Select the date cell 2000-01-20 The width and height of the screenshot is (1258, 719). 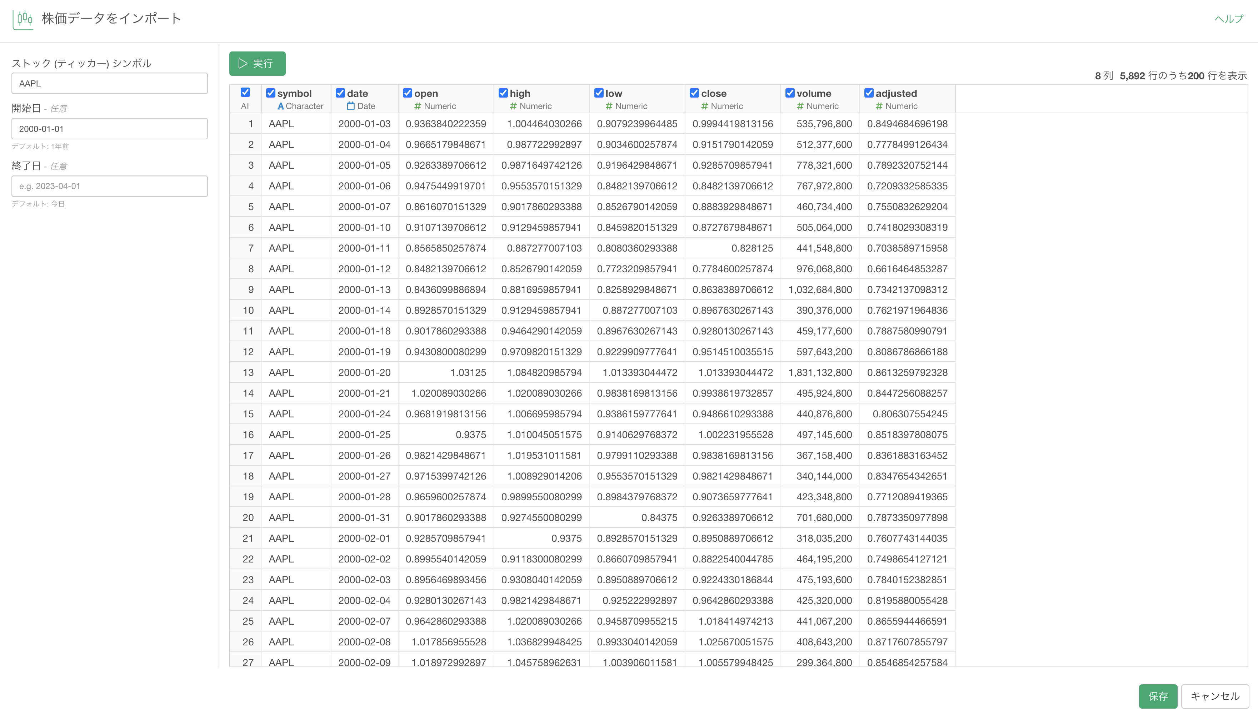coord(364,373)
